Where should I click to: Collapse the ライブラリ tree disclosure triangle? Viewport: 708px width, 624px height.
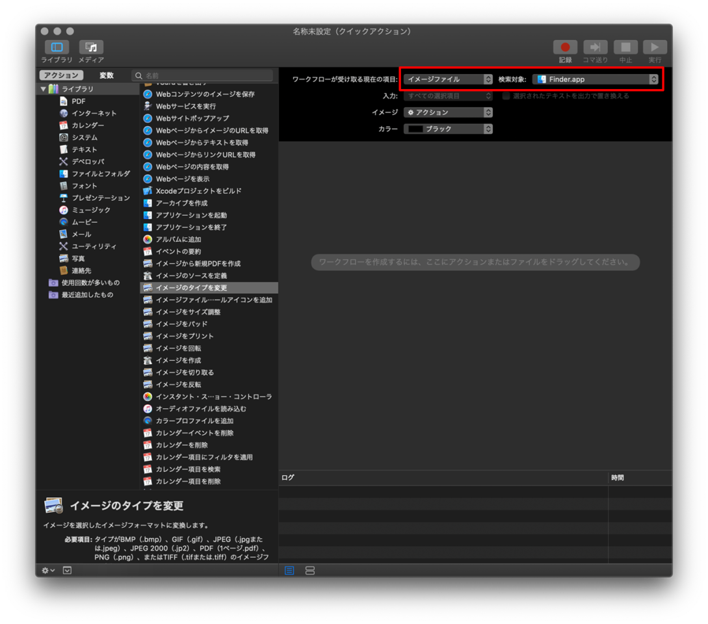[44, 89]
